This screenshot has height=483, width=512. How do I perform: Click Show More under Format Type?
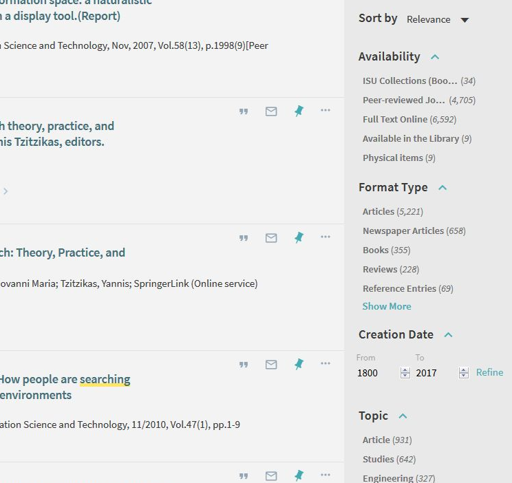coord(387,306)
